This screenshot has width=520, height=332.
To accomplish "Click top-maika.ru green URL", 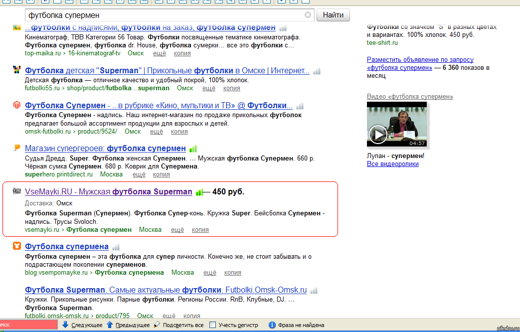I will [x=73, y=53].
